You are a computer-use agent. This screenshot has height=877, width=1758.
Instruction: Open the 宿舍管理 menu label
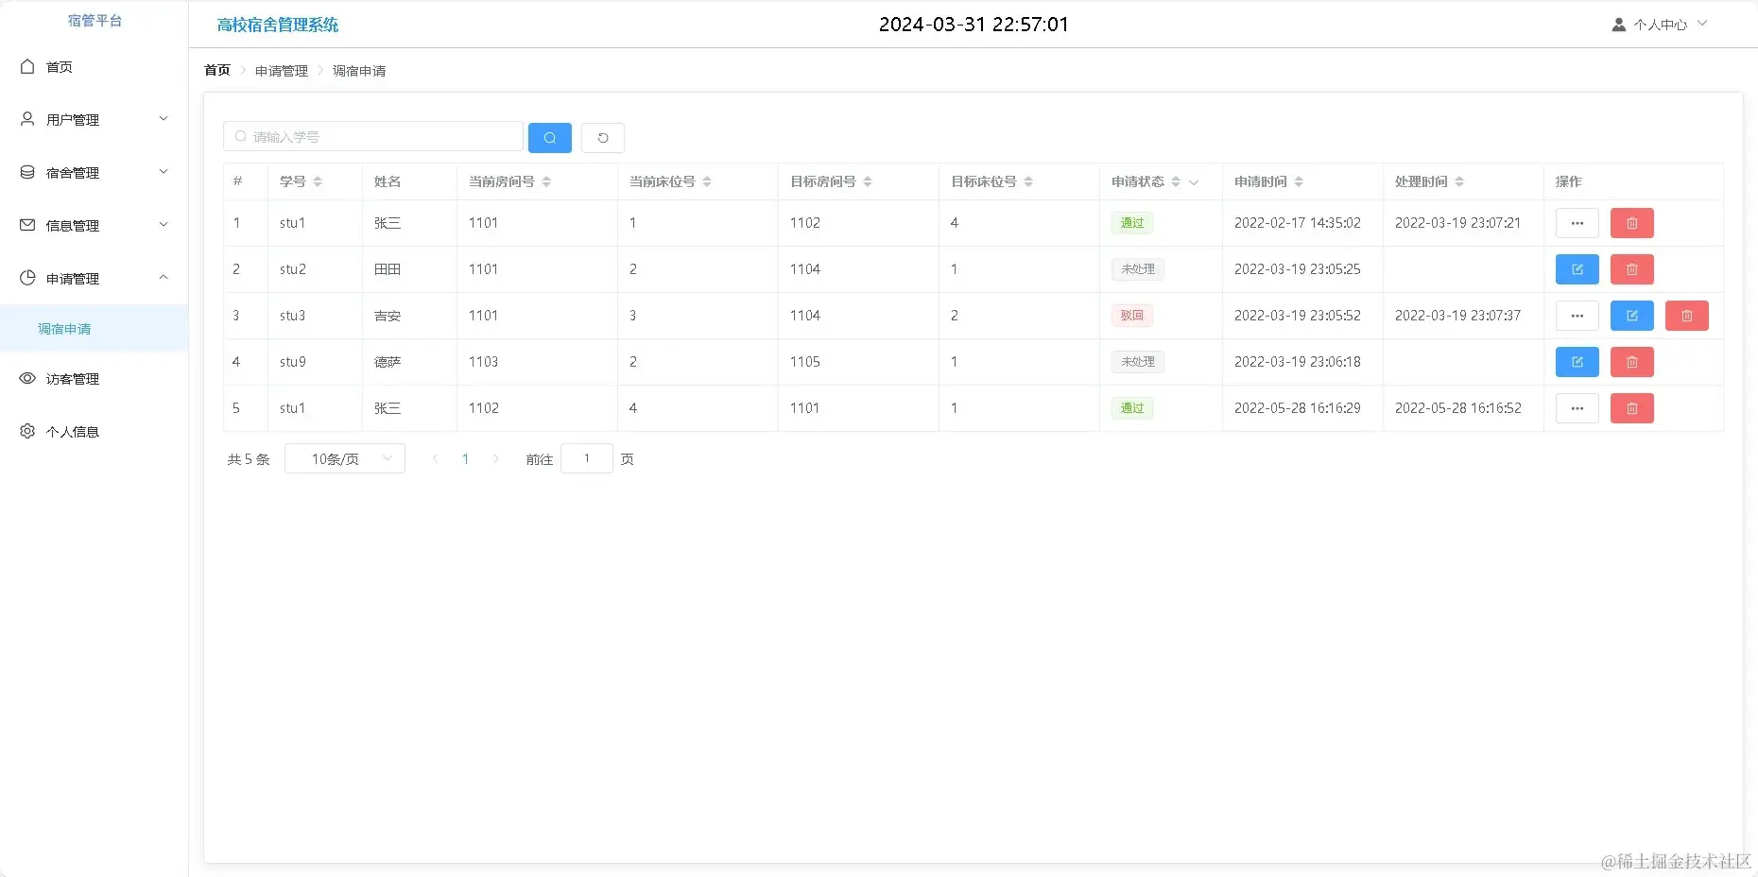(x=73, y=173)
